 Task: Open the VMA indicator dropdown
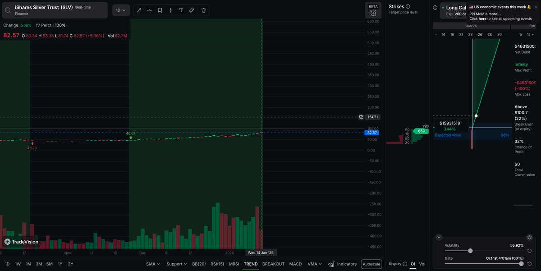coord(315,264)
